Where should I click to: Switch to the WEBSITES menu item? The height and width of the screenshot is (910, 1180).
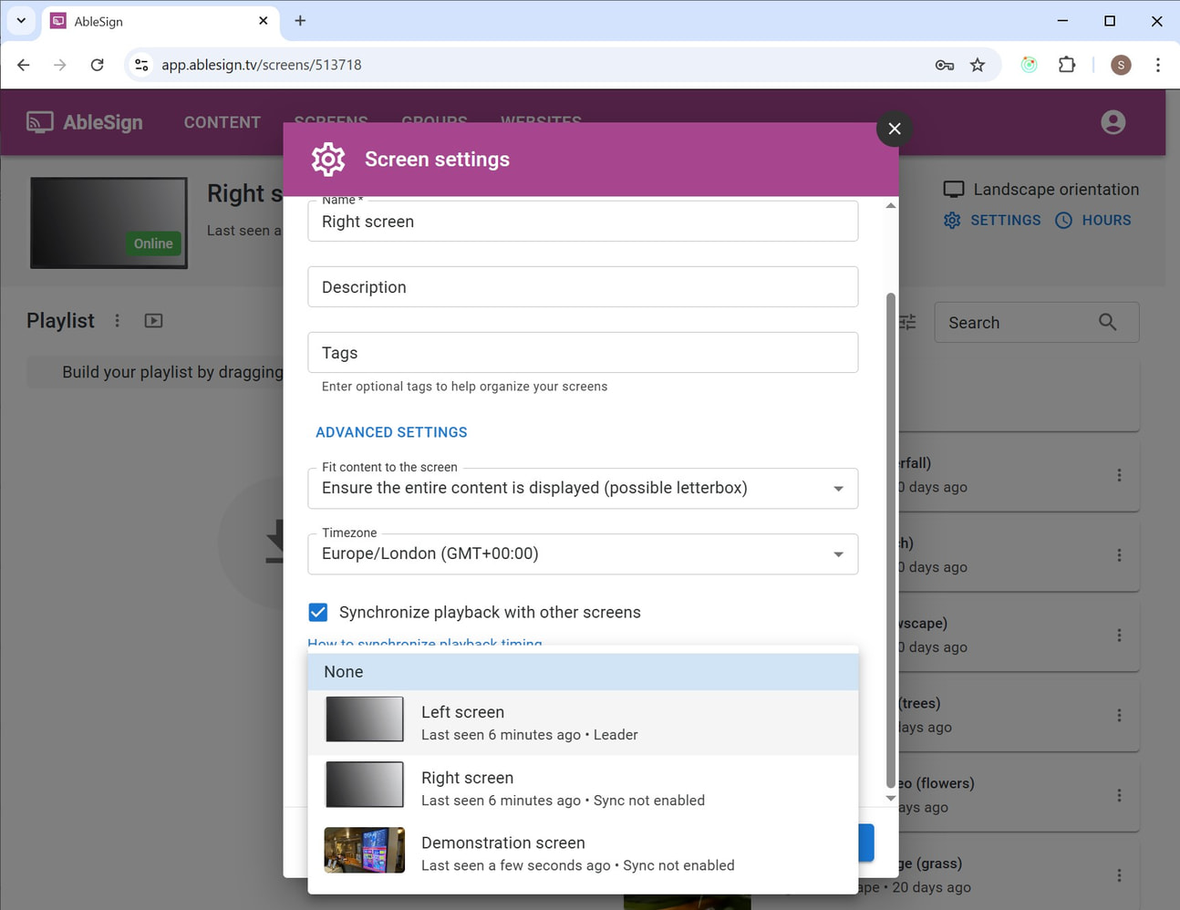[541, 121]
